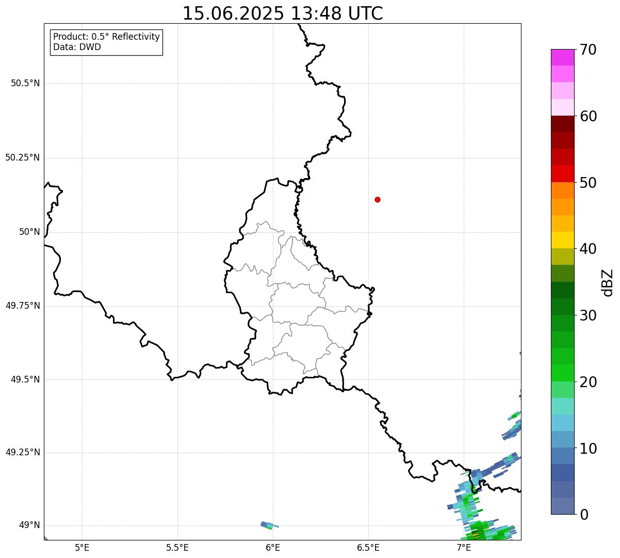Click the slate blue bottom colorbar segment

click(562, 506)
